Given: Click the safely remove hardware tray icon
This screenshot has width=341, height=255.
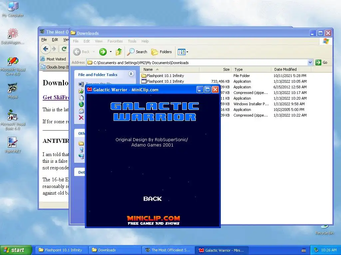Looking at the screenshot, I should coord(316,250).
